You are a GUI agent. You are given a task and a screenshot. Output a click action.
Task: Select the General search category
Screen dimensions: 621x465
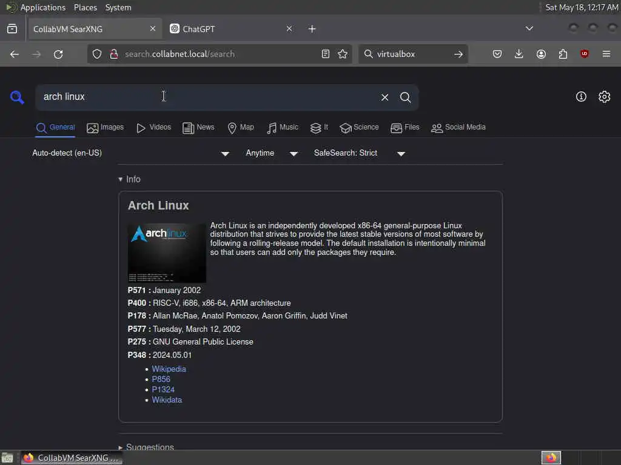coord(55,128)
